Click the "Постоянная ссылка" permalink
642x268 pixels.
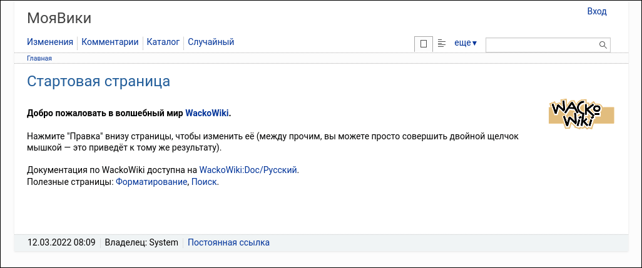(228, 242)
